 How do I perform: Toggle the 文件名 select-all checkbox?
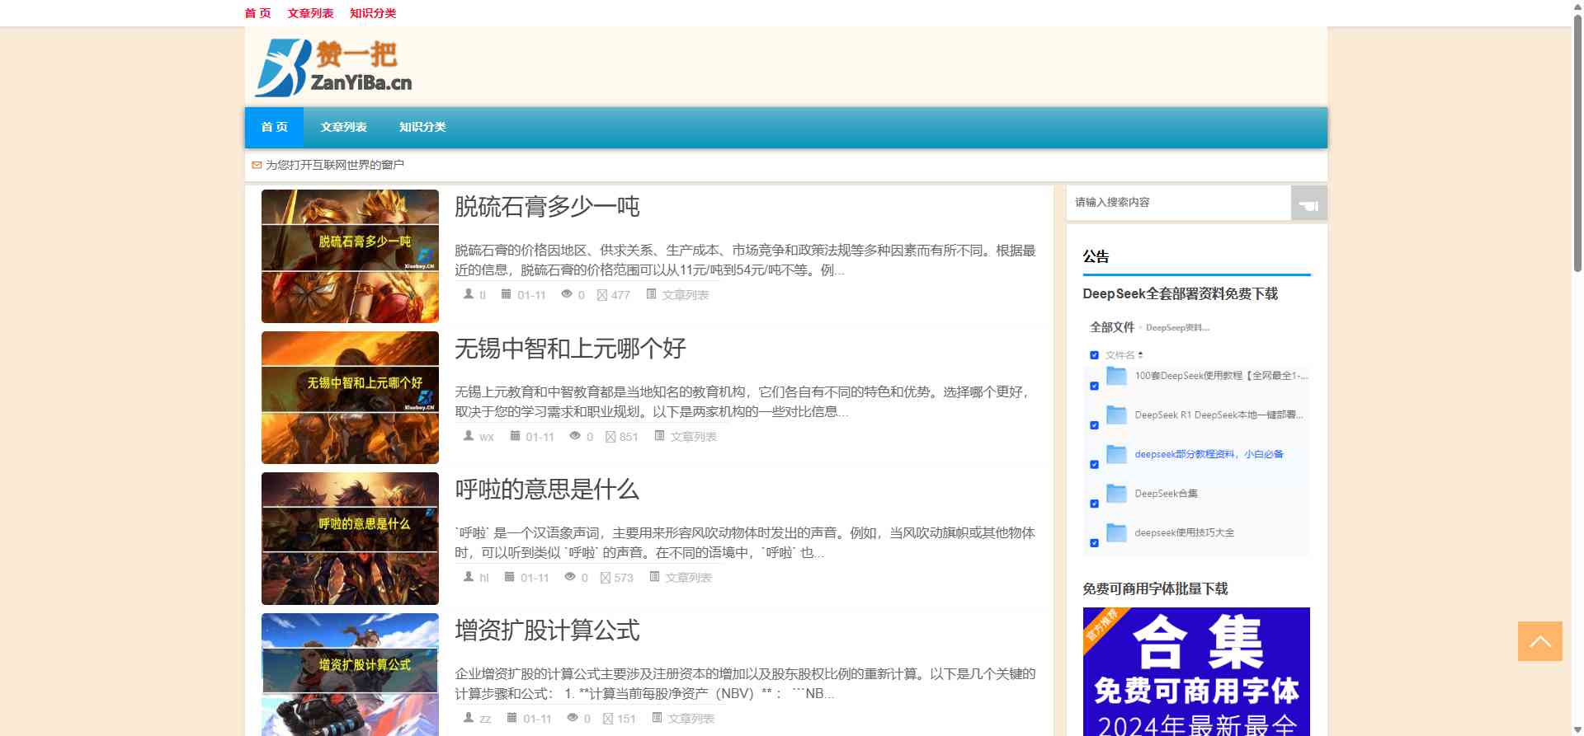click(x=1094, y=355)
